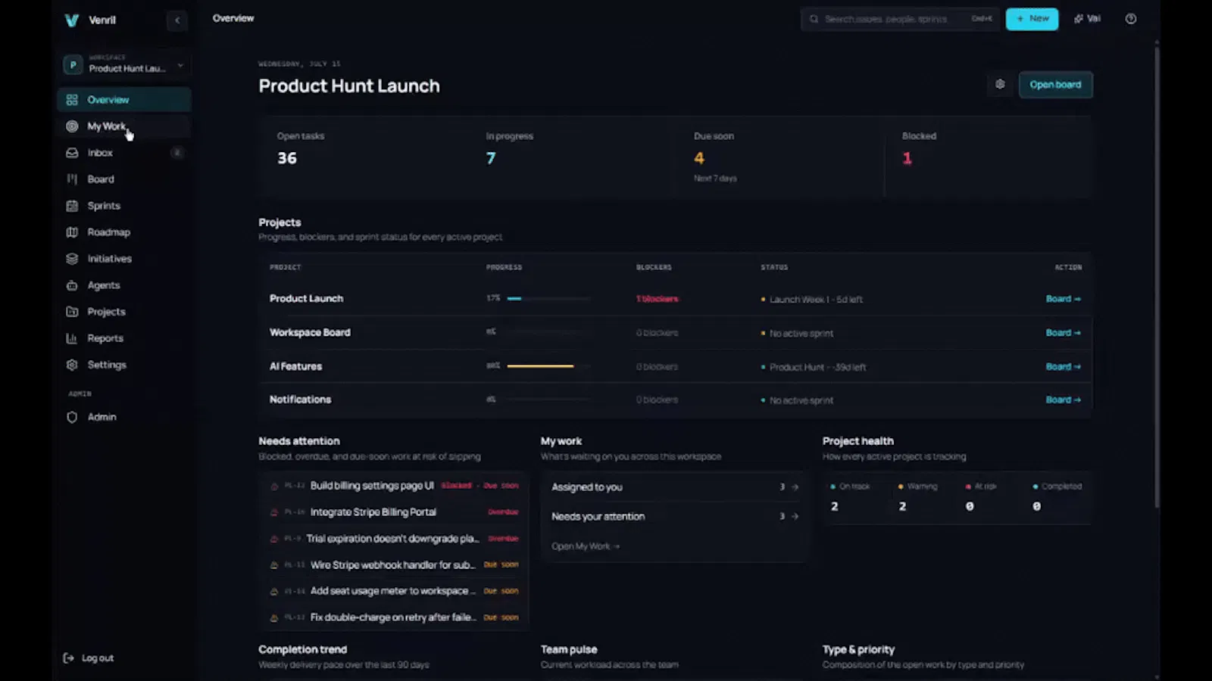Screen dimensions: 1212x681
Task: Click the Product Launch project name
Action: [307, 299]
